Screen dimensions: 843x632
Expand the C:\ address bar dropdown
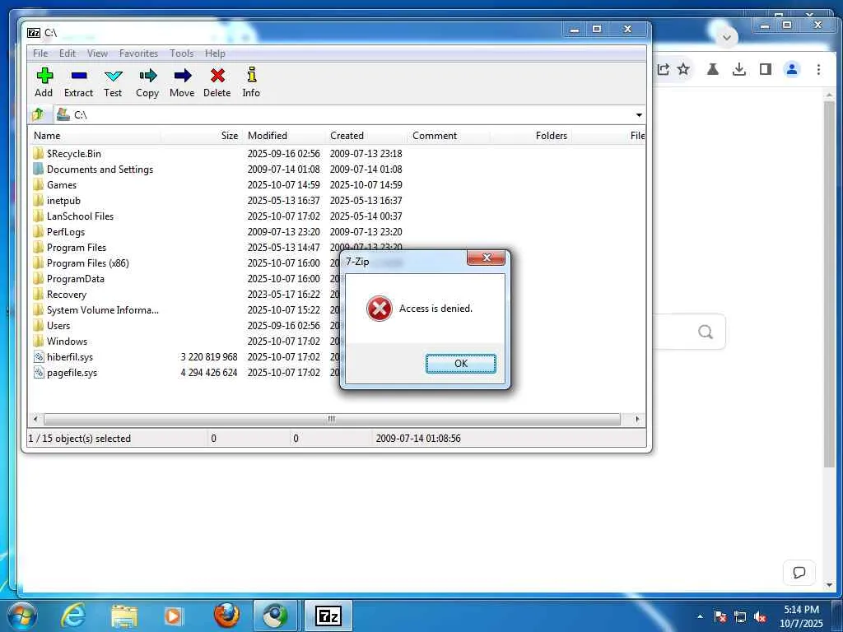pyautogui.click(x=639, y=115)
